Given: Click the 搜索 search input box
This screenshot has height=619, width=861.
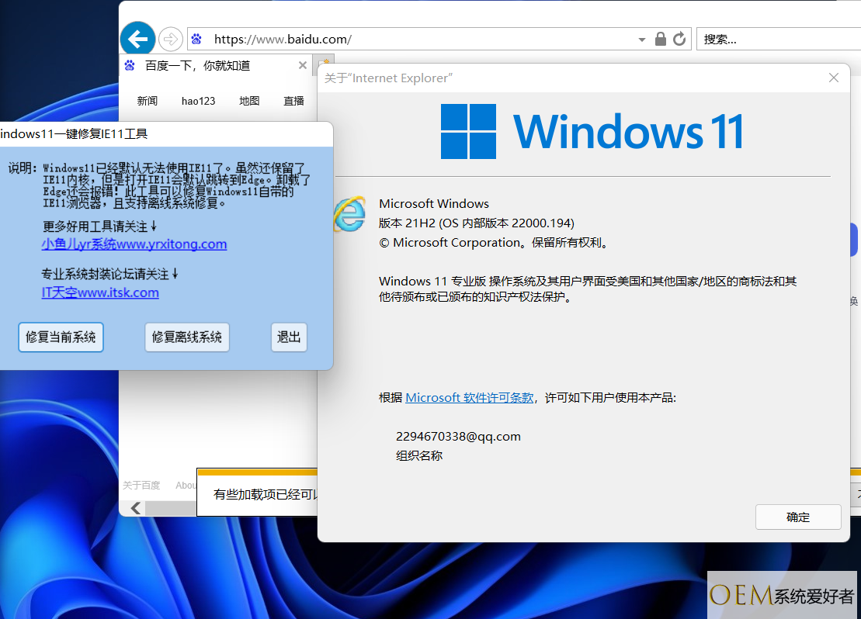Looking at the screenshot, I should click(776, 39).
